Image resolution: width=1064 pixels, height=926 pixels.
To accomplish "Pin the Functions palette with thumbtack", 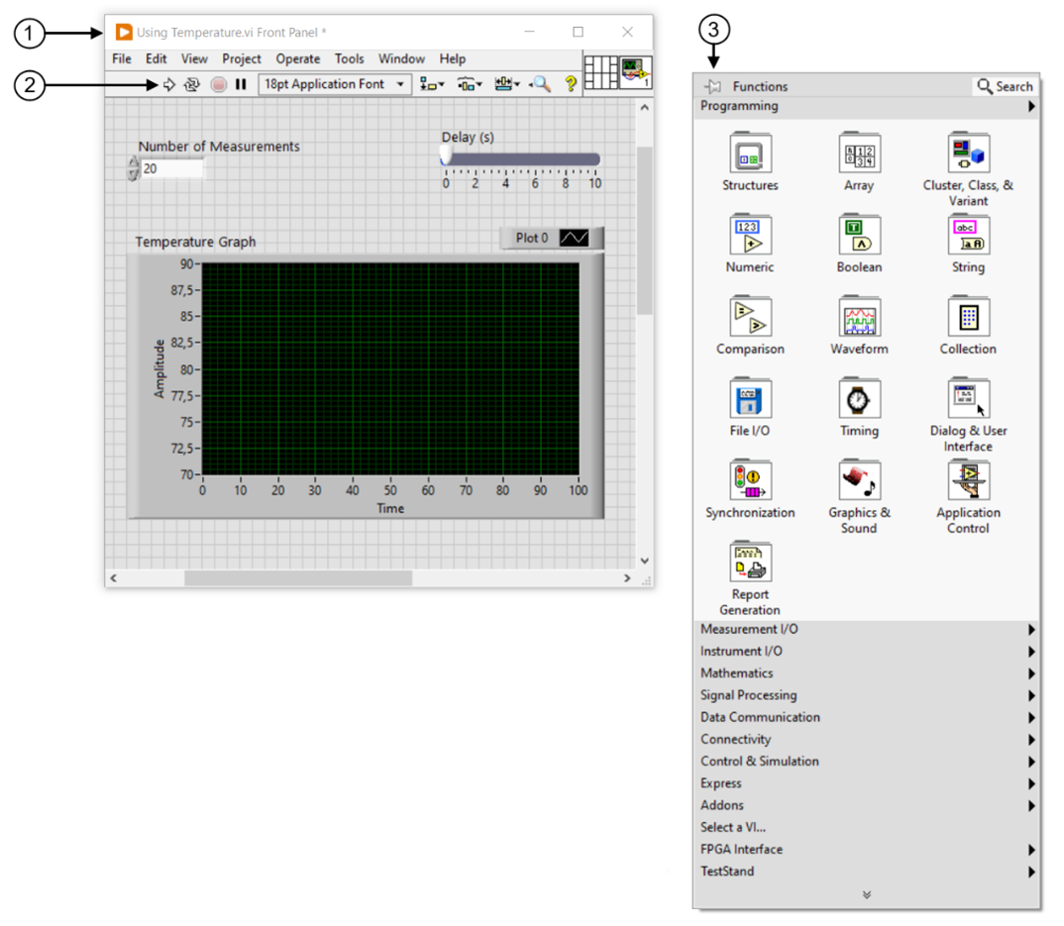I will [x=712, y=87].
